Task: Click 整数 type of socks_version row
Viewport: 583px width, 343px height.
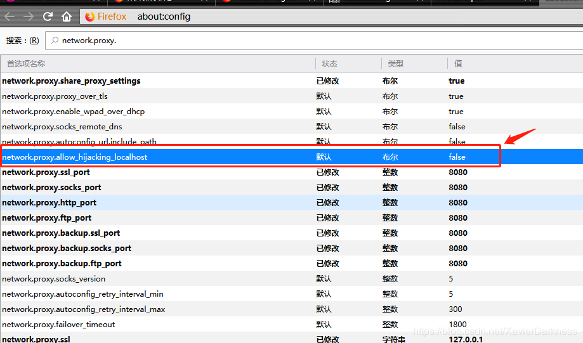Action: click(390, 279)
